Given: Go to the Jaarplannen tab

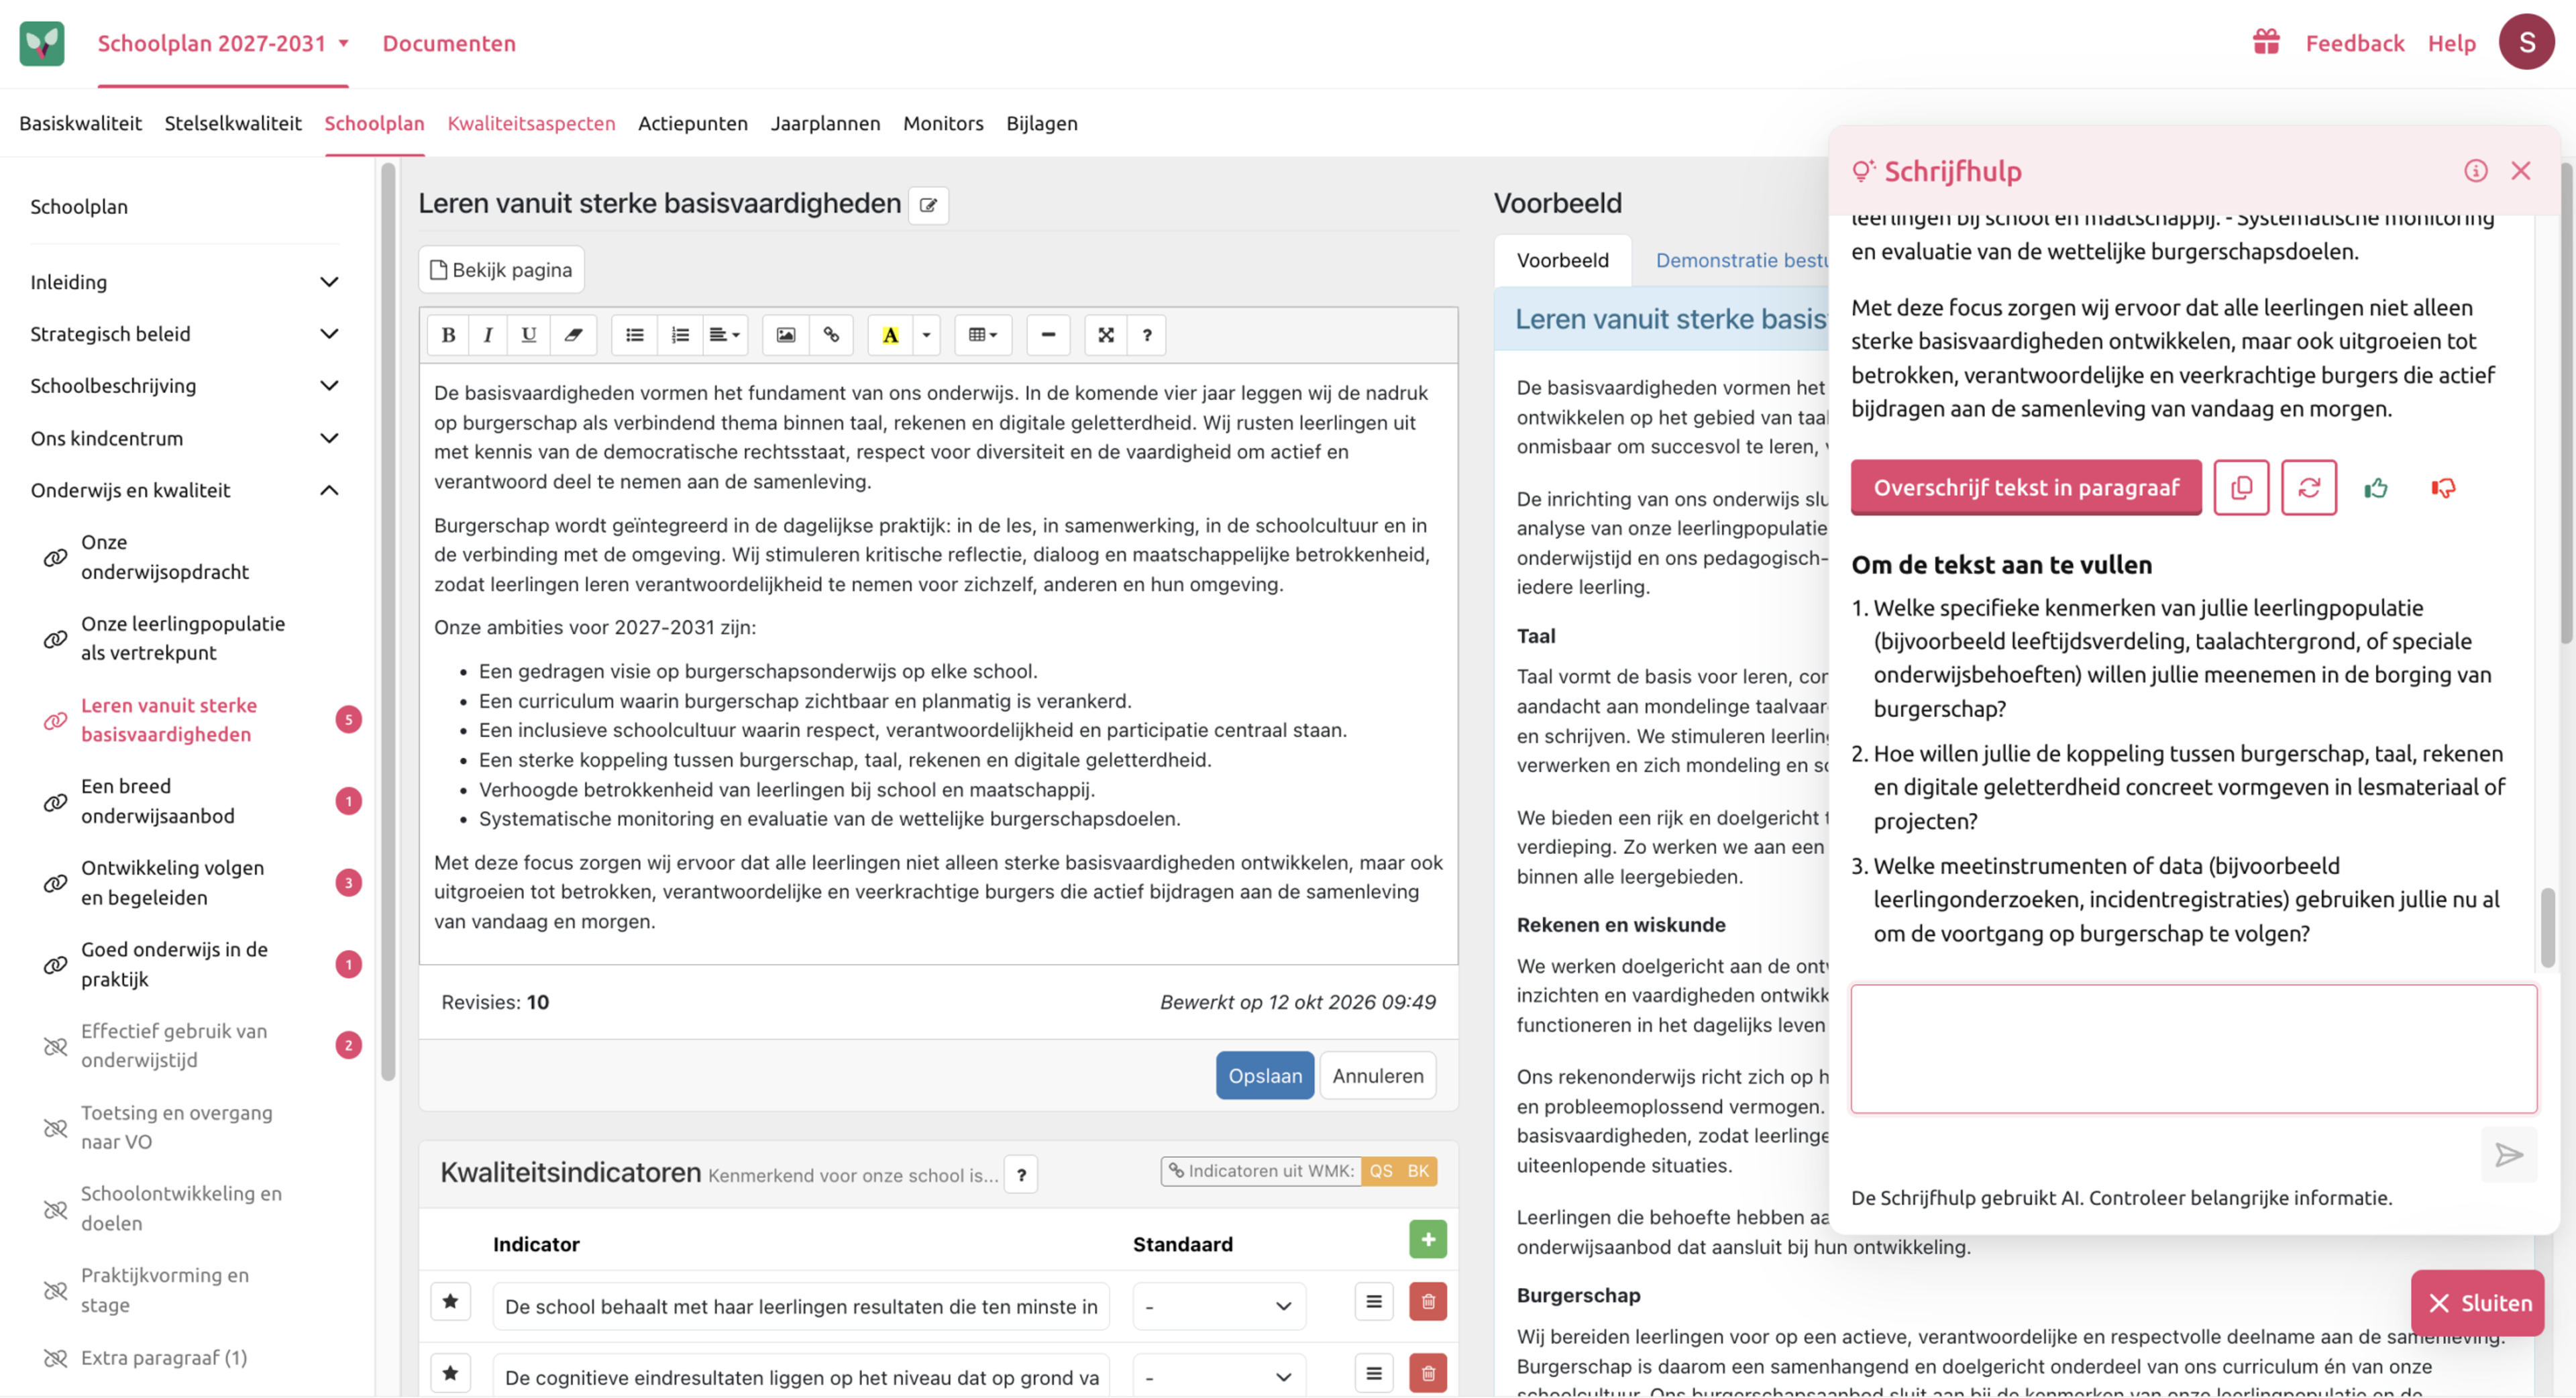Looking at the screenshot, I should [x=825, y=123].
